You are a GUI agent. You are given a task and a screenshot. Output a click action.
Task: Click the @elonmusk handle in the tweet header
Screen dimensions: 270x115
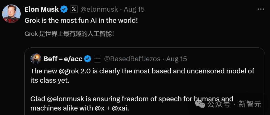coord(99,10)
